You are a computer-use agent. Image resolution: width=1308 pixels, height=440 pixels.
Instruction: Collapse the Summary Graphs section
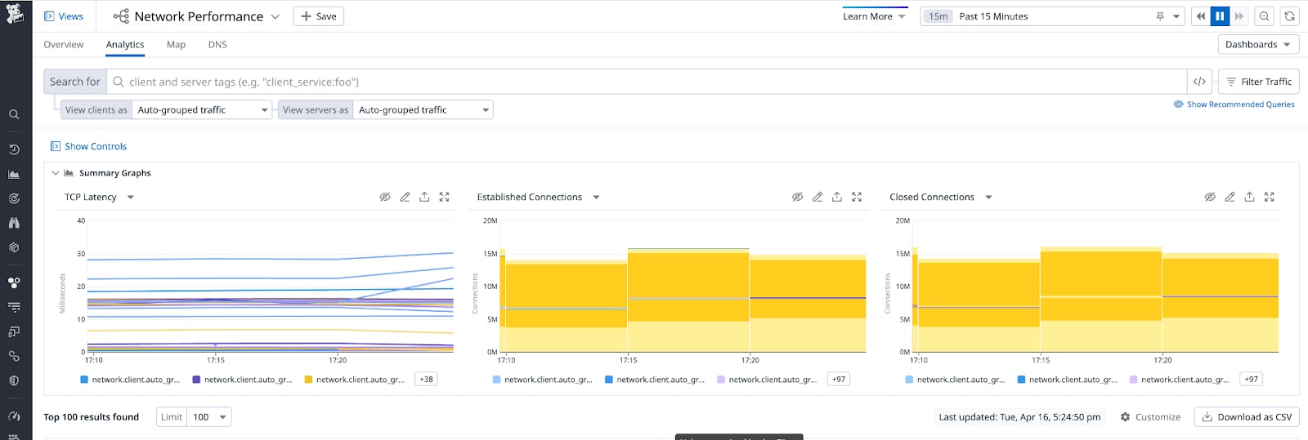tap(56, 173)
